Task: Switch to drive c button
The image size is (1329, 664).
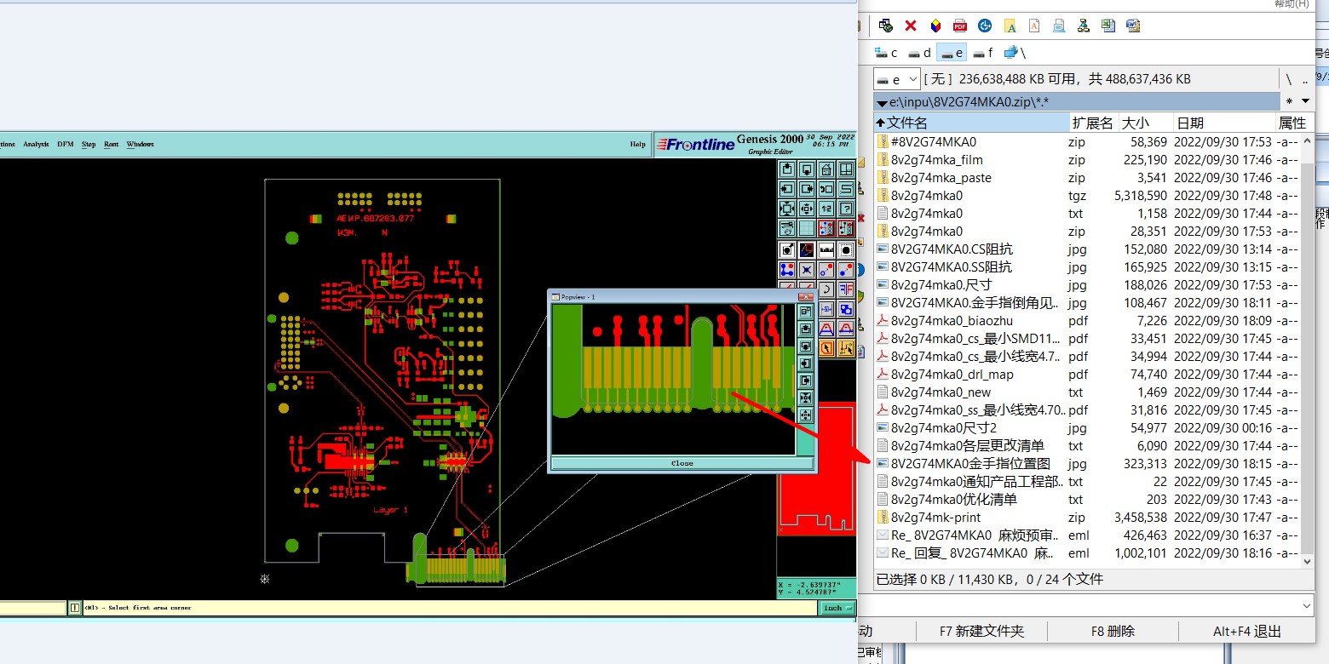Action: click(886, 53)
